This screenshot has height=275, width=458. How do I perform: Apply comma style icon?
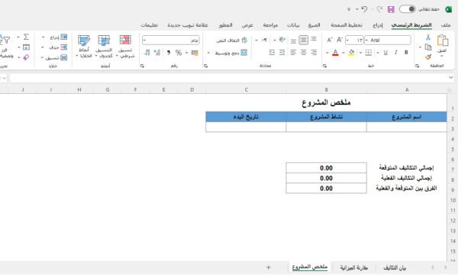(x=169, y=53)
